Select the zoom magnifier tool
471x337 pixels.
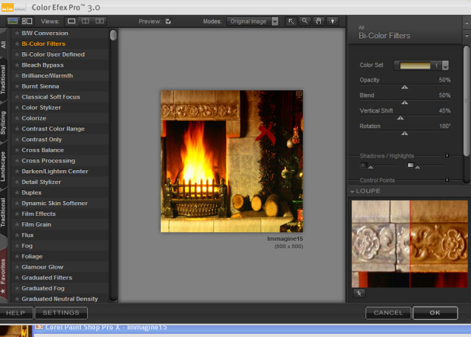(305, 21)
